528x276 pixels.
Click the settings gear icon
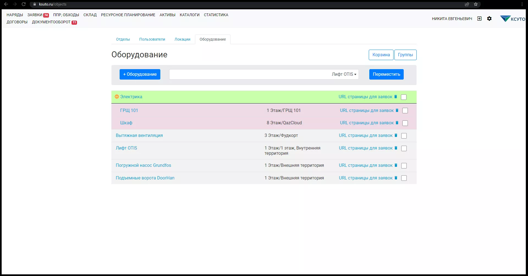489,19
